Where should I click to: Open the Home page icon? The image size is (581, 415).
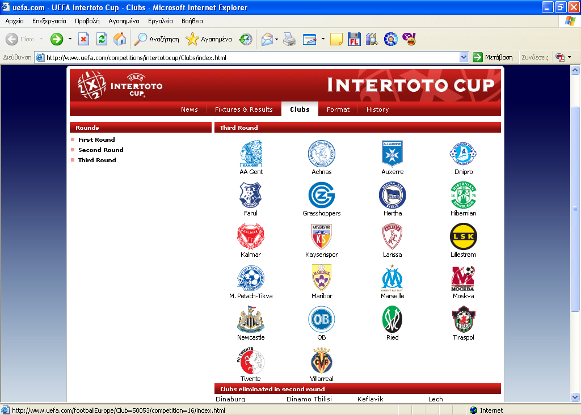(120, 39)
